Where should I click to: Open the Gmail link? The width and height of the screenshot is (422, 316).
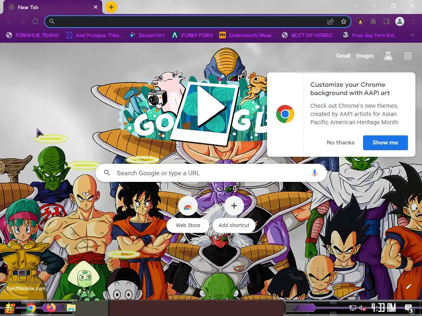point(343,56)
